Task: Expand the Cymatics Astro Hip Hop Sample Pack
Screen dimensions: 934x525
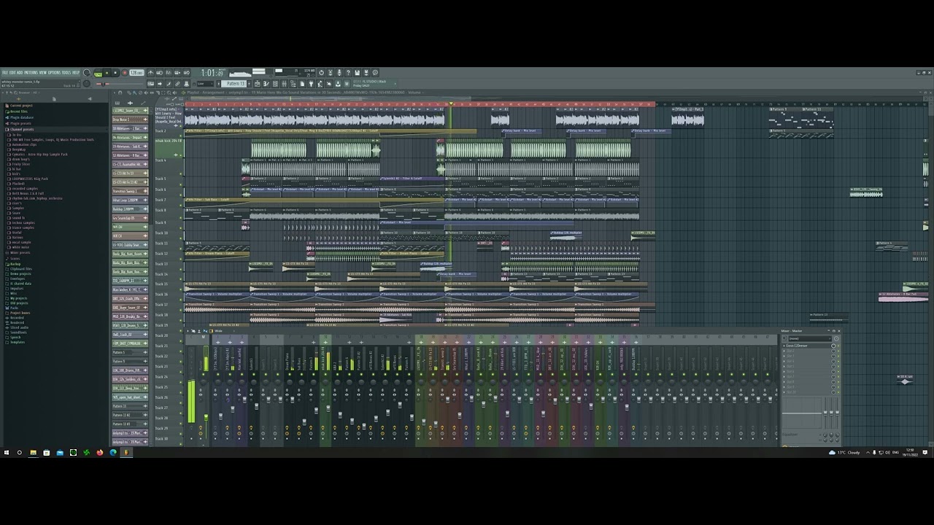Action: [x=40, y=154]
